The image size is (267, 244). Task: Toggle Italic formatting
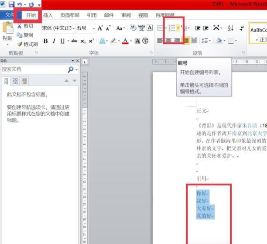[x=54, y=41]
